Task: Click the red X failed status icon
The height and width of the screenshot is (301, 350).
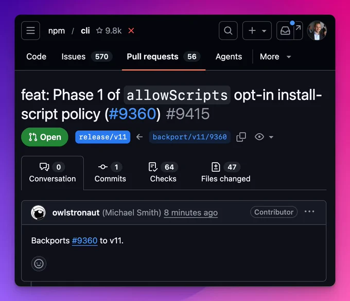Action: [x=131, y=30]
